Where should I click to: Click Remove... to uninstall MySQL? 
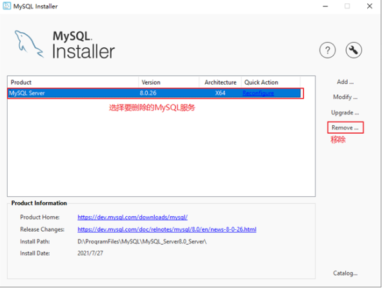[x=345, y=128]
